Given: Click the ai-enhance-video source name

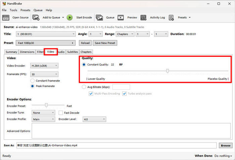Looking at the screenshot, I should click(x=27, y=27).
